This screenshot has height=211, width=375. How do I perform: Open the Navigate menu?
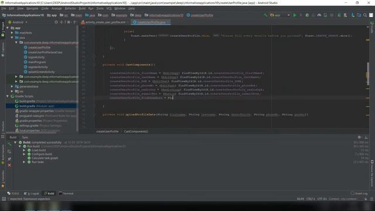click(32, 8)
